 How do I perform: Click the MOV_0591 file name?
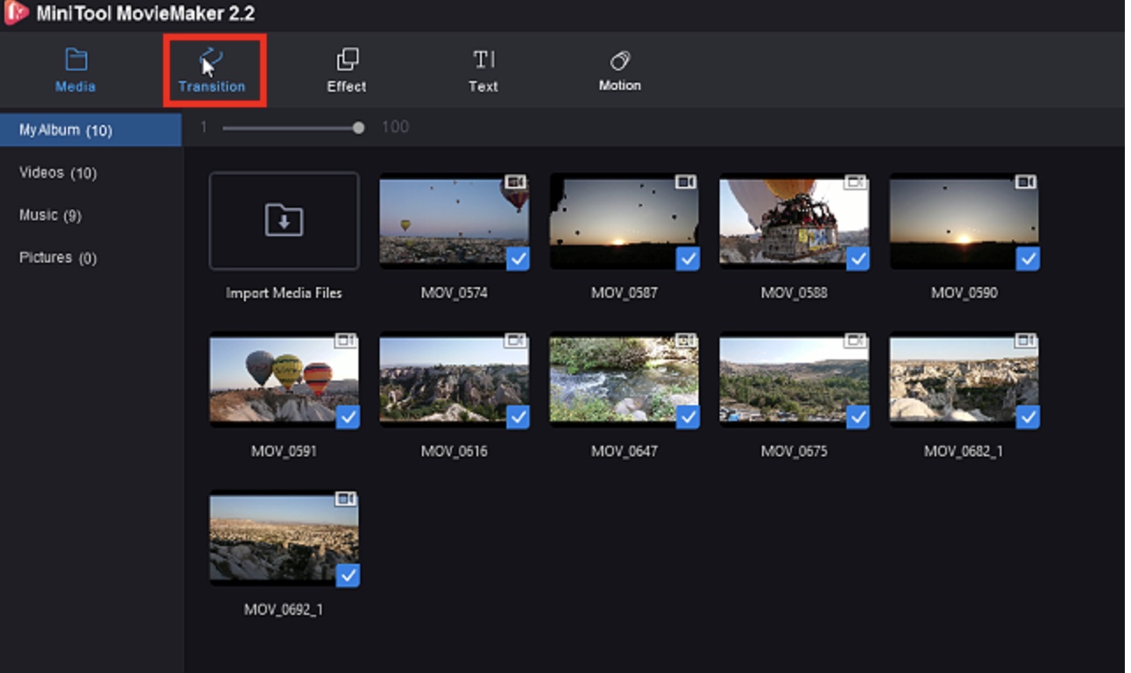pyautogui.click(x=284, y=451)
